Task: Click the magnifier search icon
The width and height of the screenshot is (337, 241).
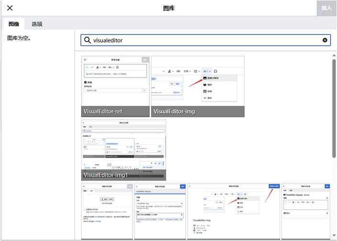Action: coord(88,40)
